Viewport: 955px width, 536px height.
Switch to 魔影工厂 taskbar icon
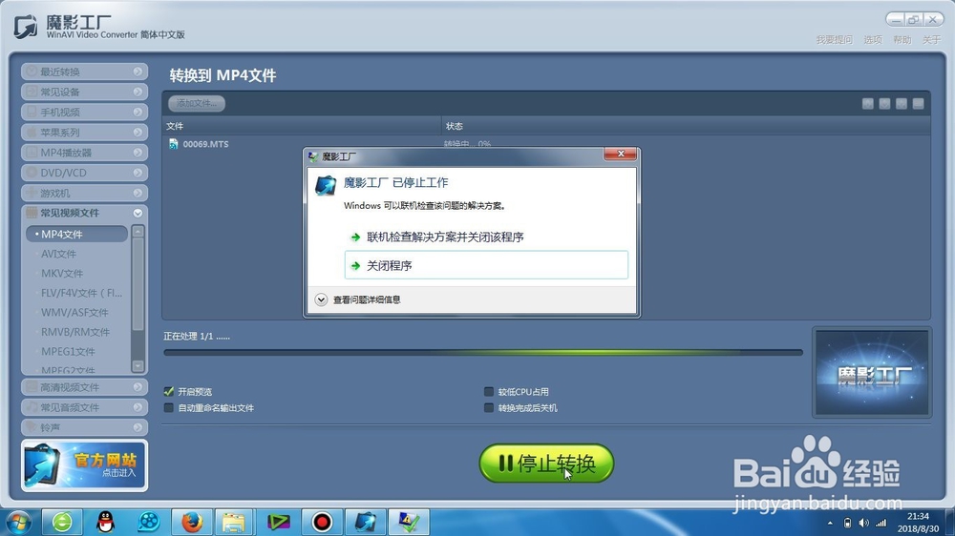click(366, 522)
